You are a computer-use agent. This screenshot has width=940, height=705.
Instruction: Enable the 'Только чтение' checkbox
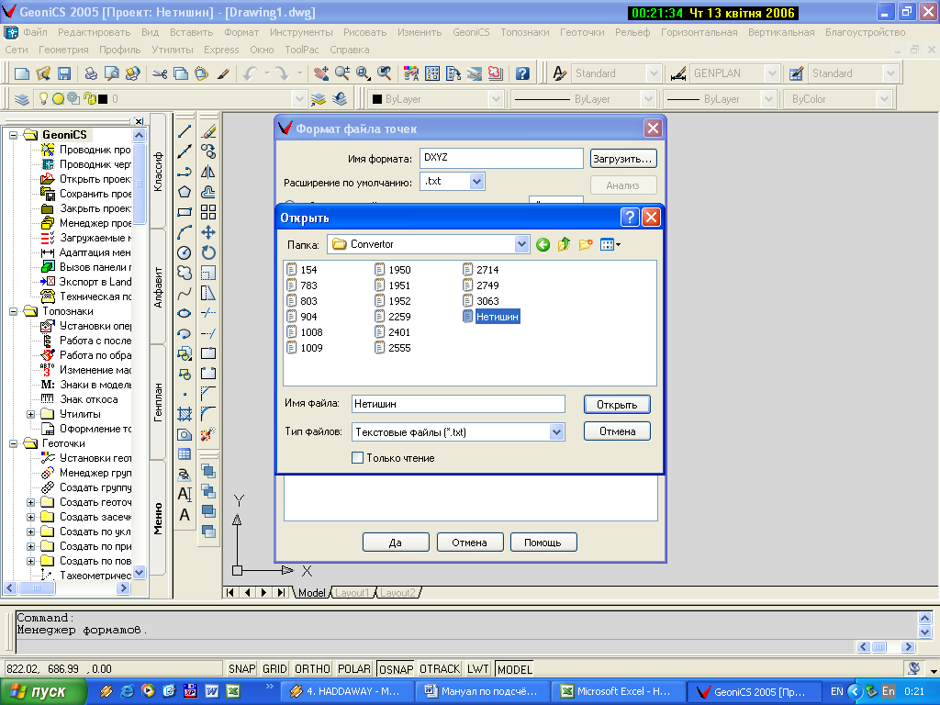point(358,458)
